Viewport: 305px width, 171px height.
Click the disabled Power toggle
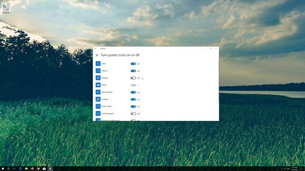(133, 85)
